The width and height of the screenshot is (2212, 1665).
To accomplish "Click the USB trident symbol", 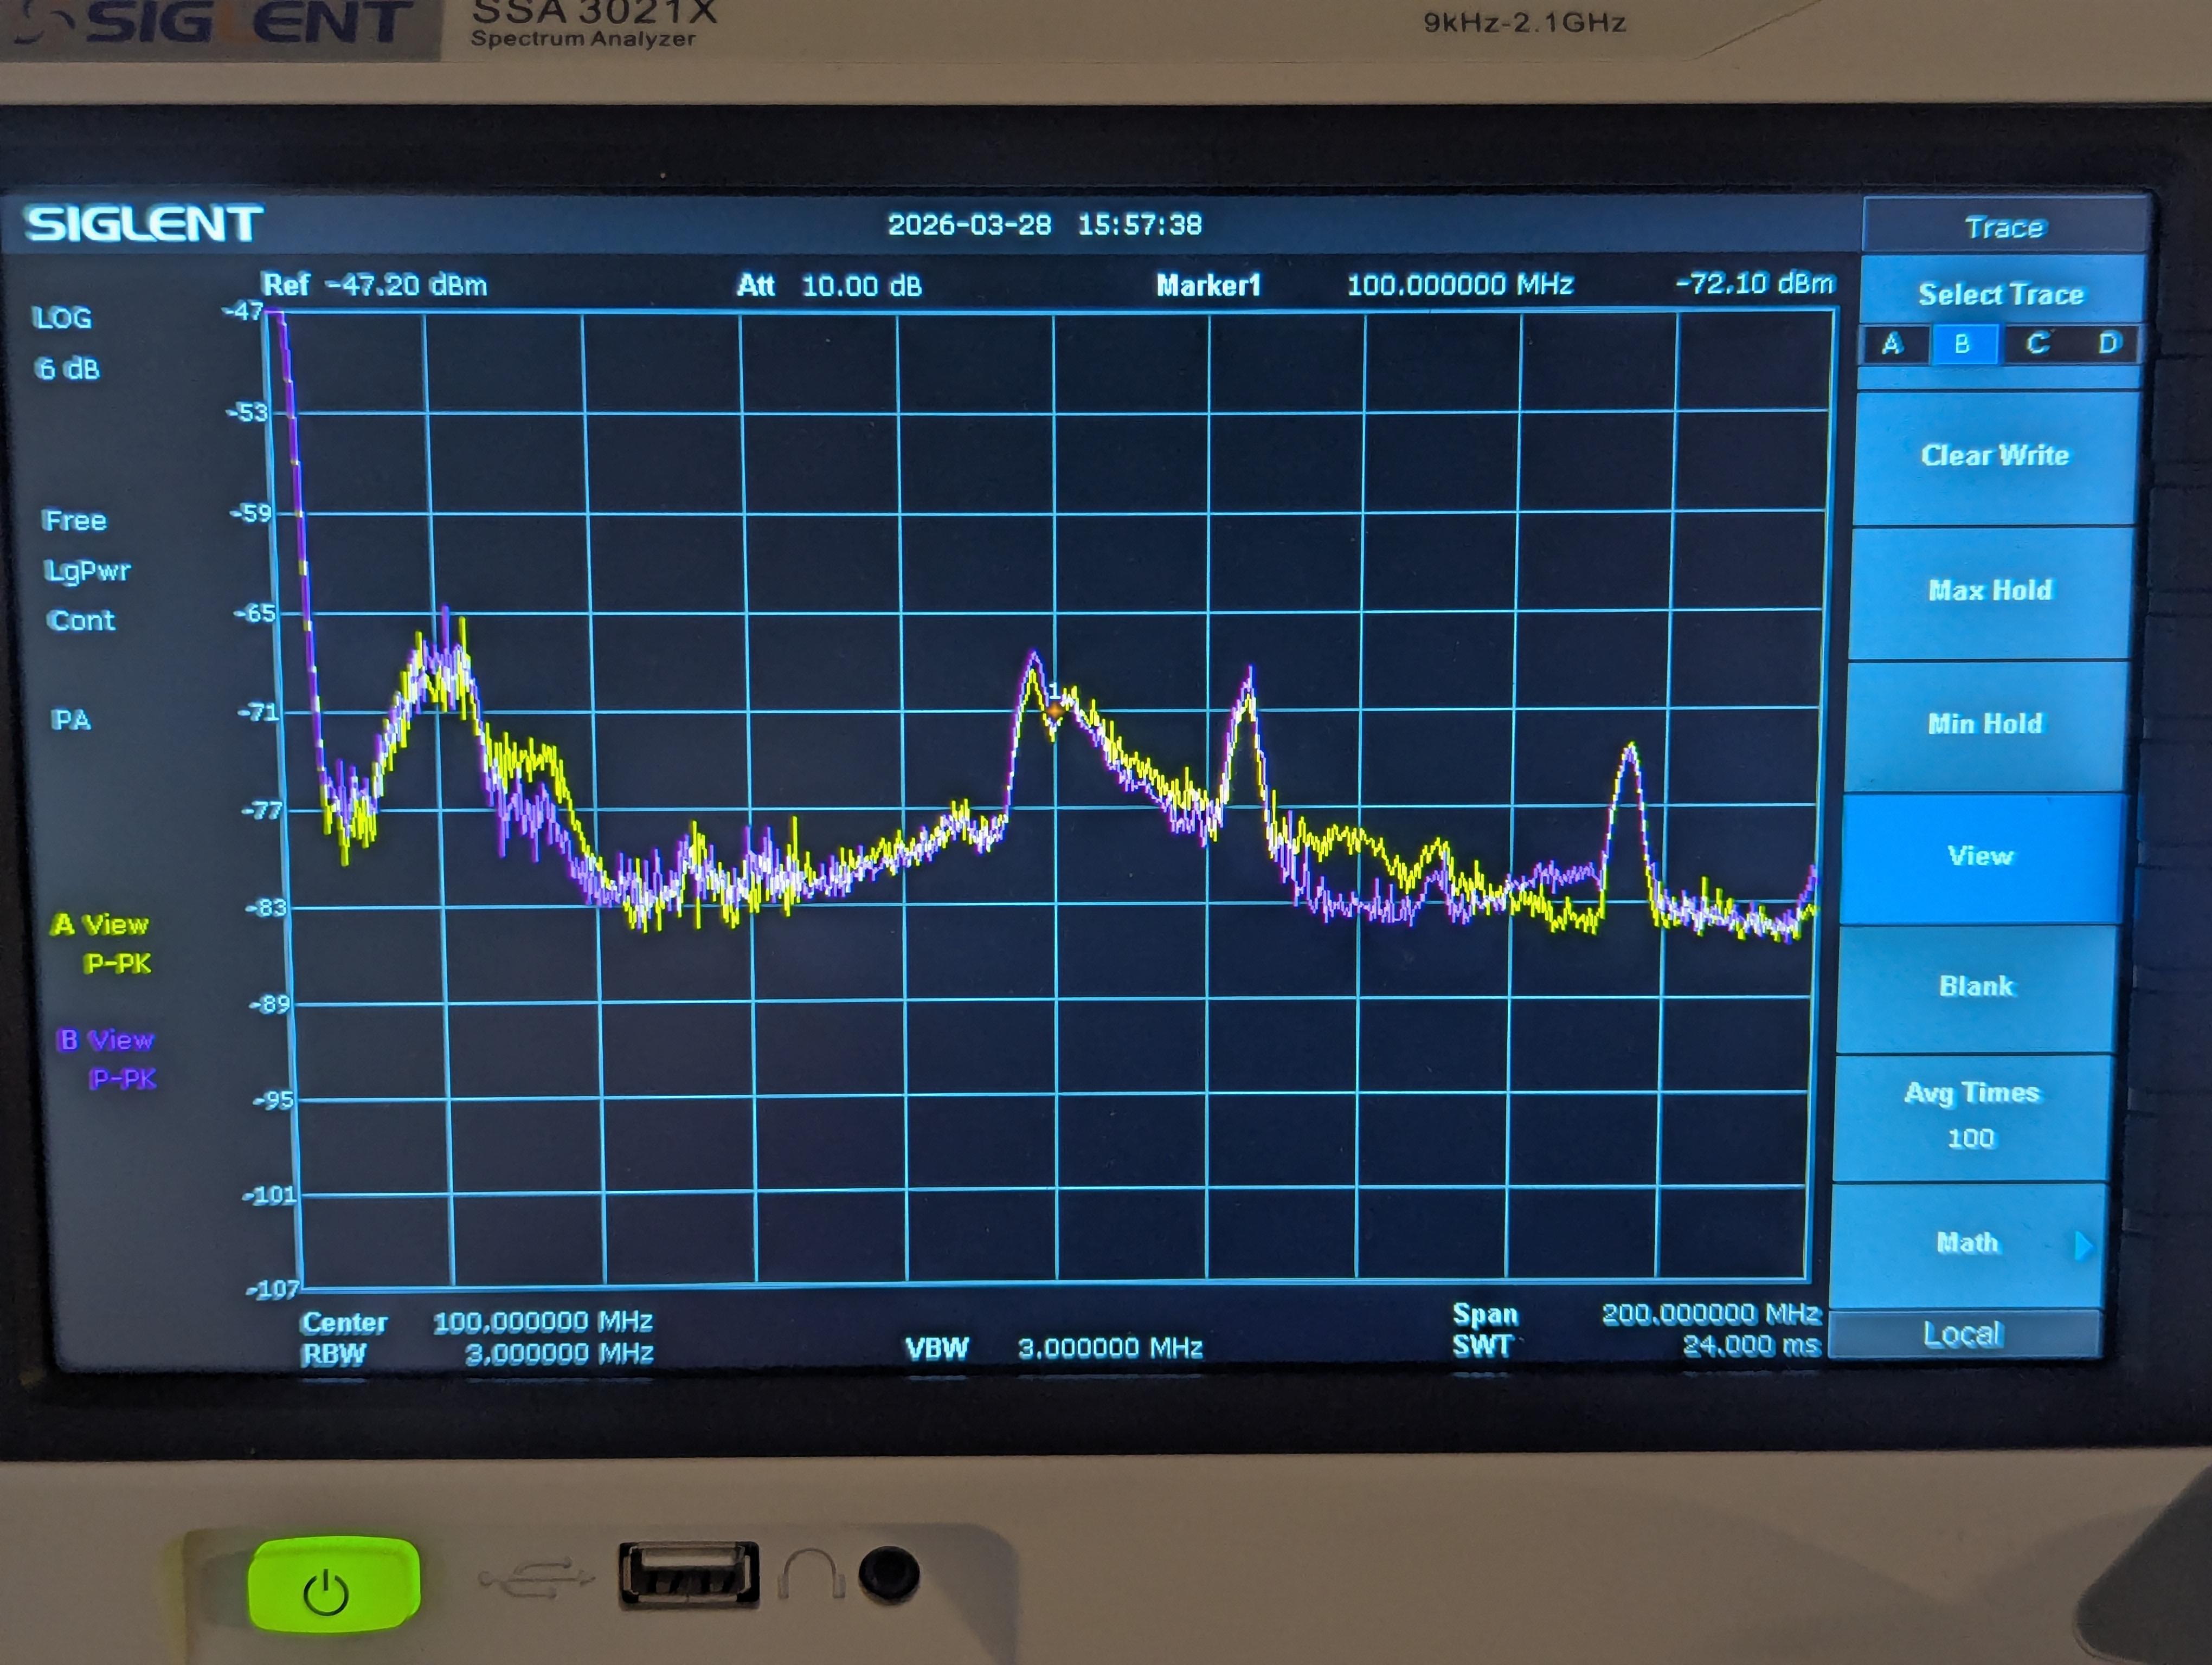I will pos(536,1577).
